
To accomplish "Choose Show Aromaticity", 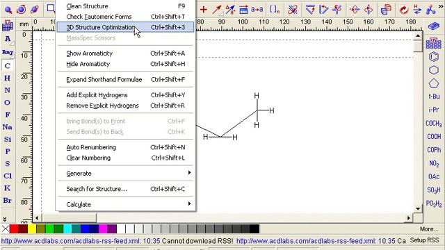I will coord(125,53).
